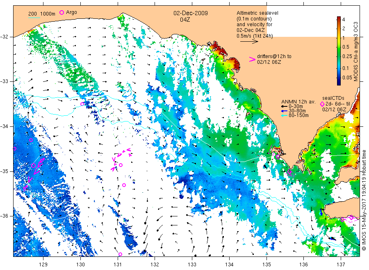Screen dimensions: 369x270
Task: Click the longitude axis label '133'
Action: tap(192, 265)
